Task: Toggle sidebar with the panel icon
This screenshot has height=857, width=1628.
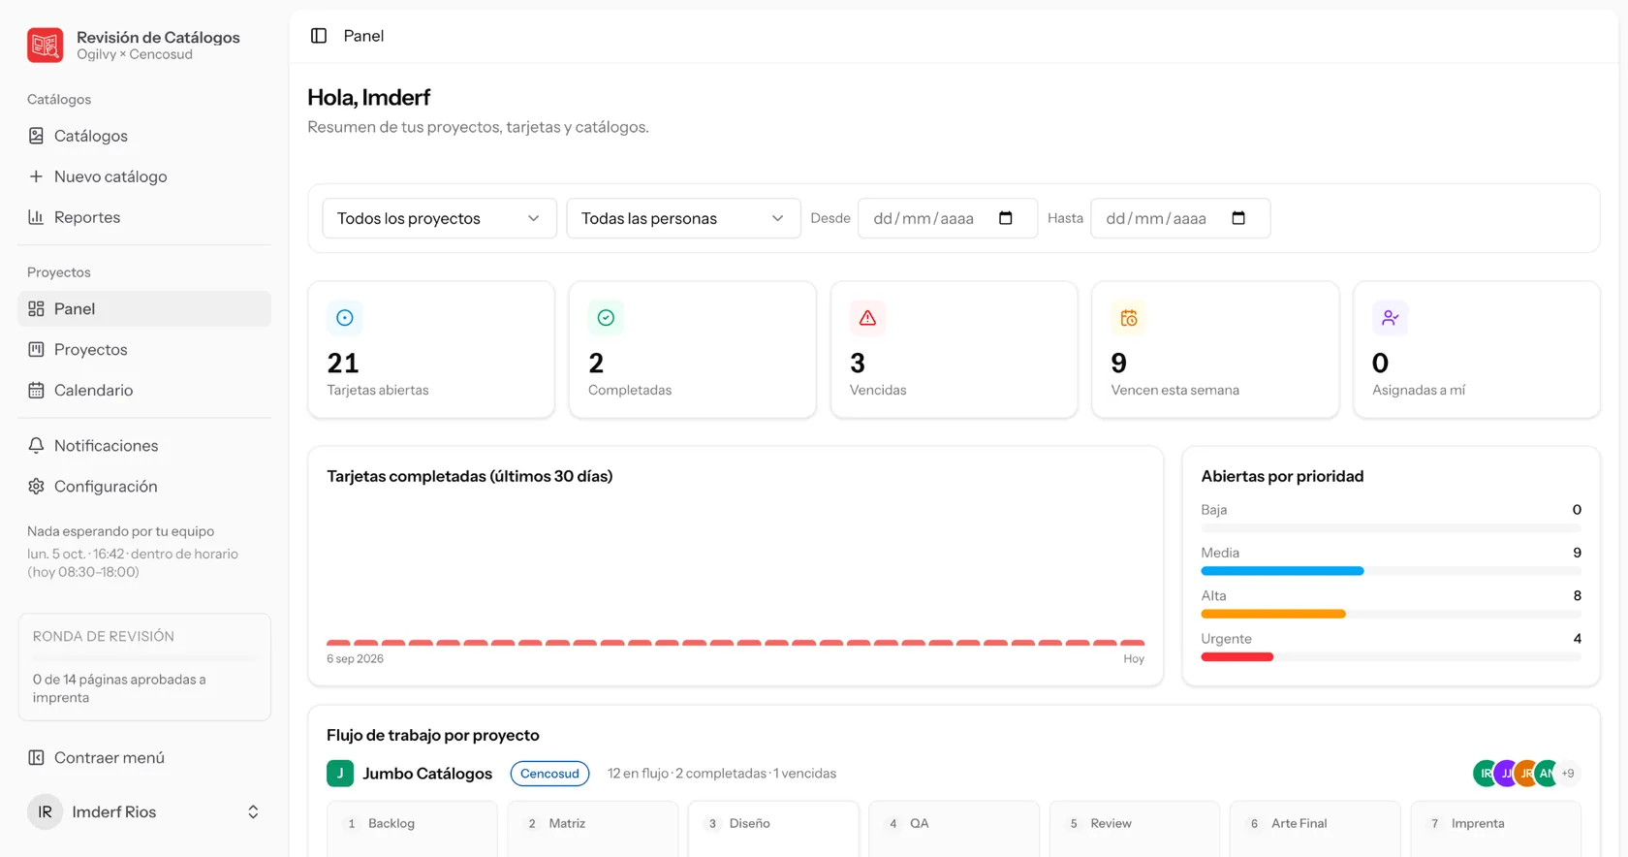Action: click(x=319, y=36)
